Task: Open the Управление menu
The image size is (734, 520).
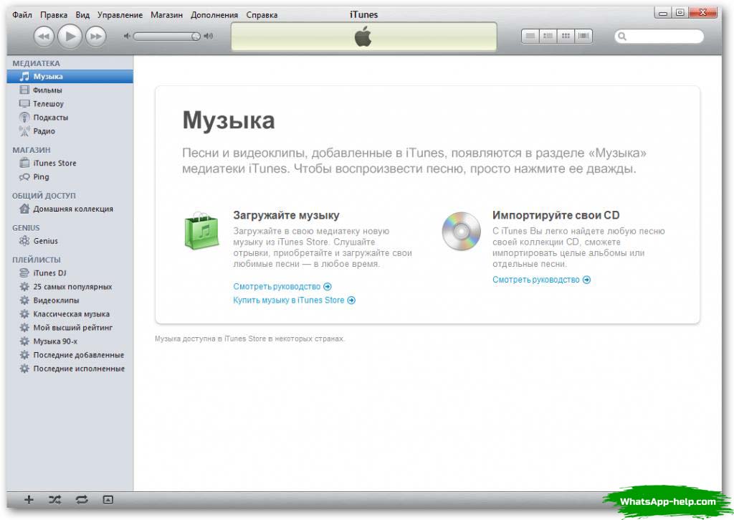Action: click(x=120, y=15)
